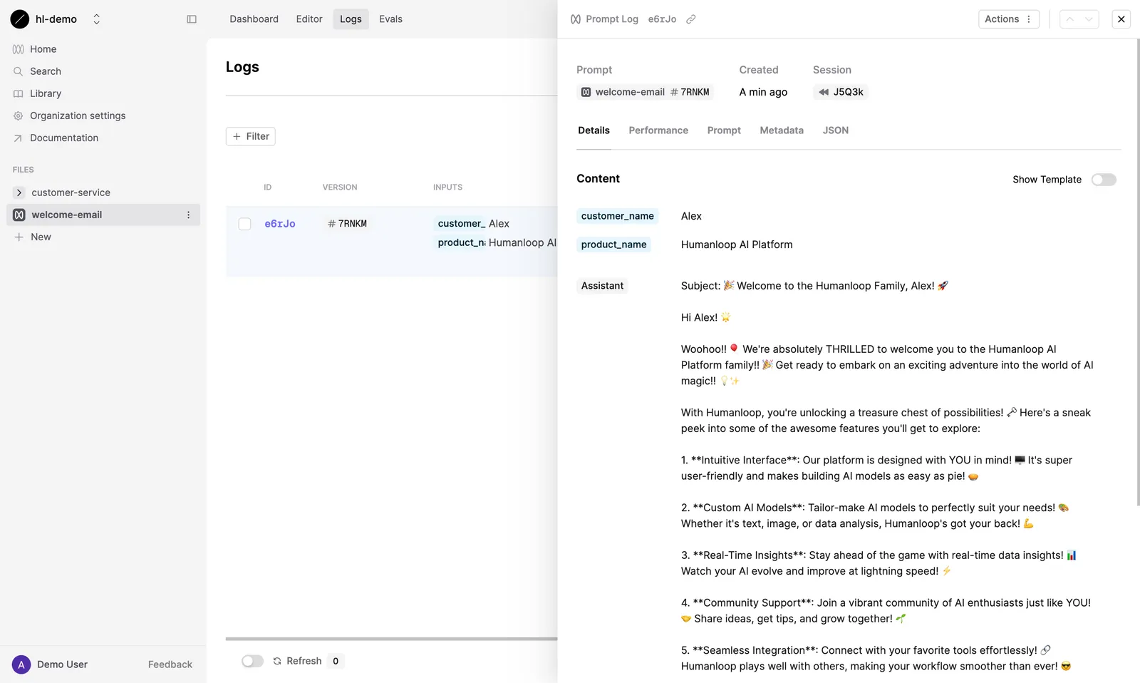
Task: Click the 7RNKM version tag in table
Action: pos(347,224)
